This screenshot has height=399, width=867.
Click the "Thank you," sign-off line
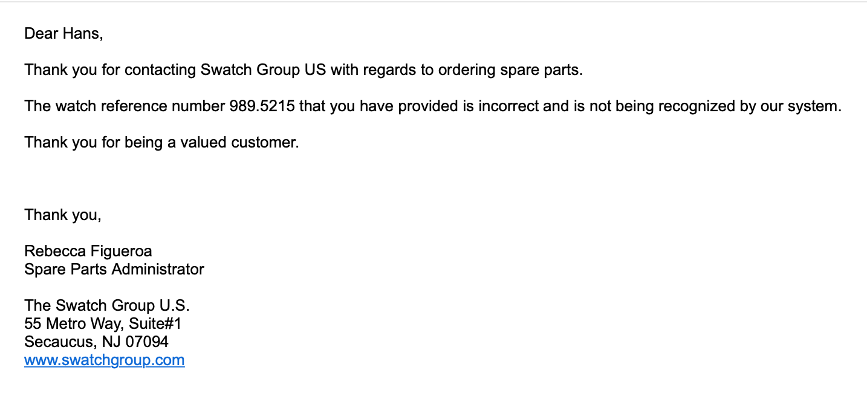click(63, 215)
